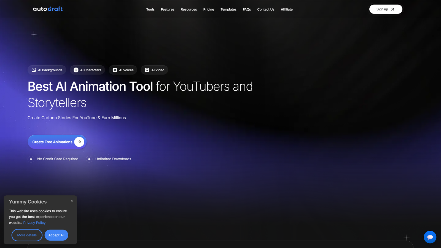Click the AI Characters figure icon
Screen dimensions: 441x248
[x=76, y=70]
